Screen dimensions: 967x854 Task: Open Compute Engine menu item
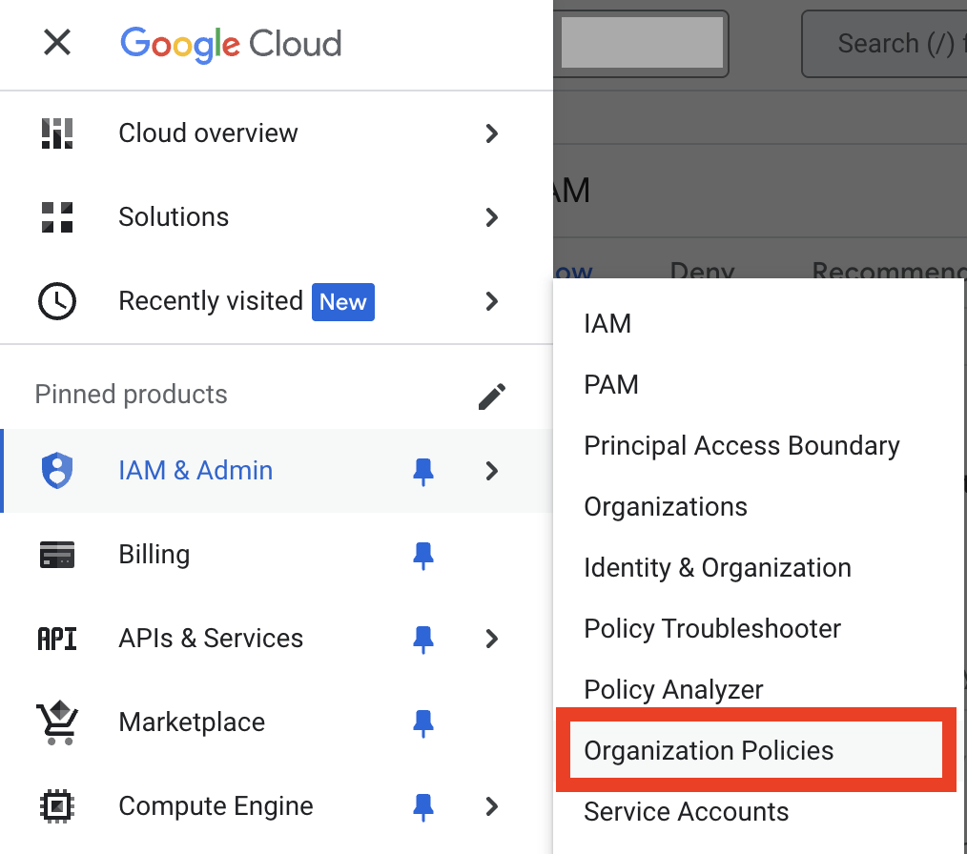point(277,806)
